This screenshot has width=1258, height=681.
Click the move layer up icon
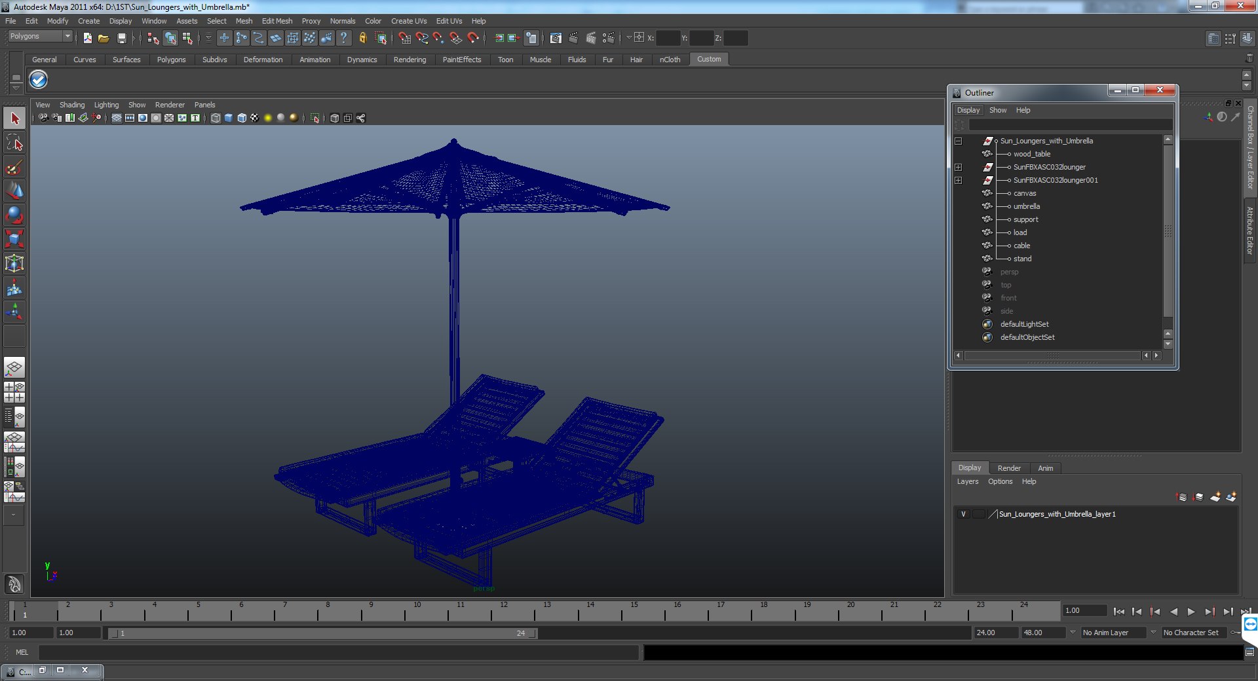(1182, 497)
